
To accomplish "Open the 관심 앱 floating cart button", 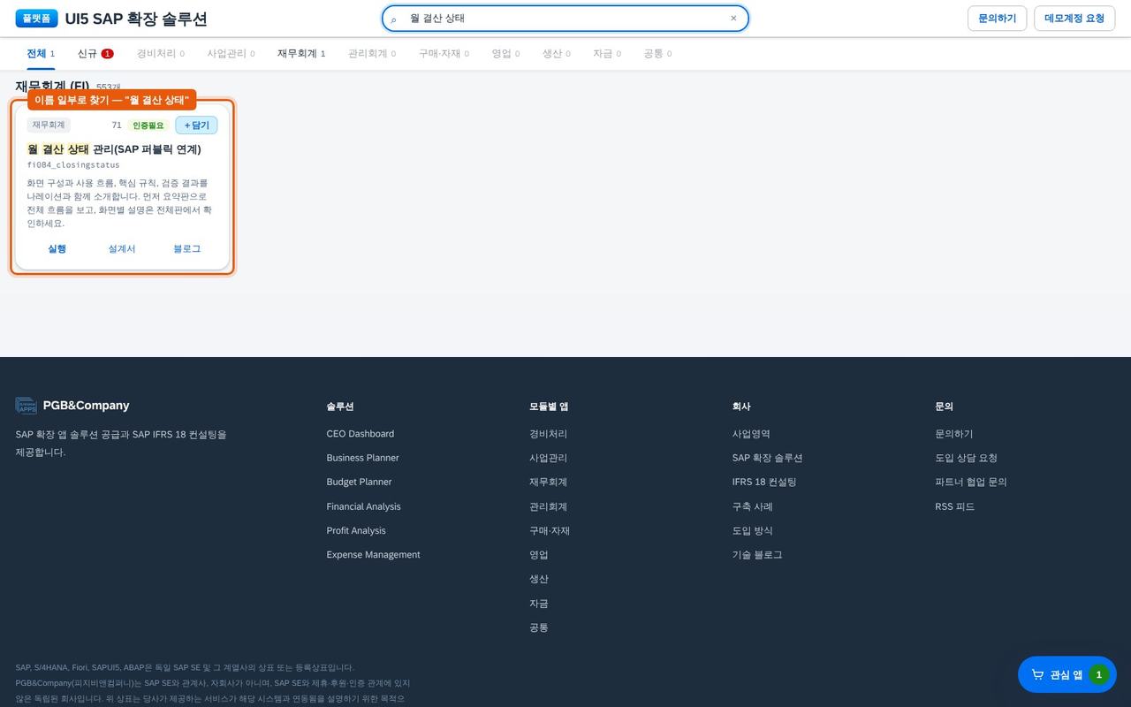I will [x=1067, y=674].
